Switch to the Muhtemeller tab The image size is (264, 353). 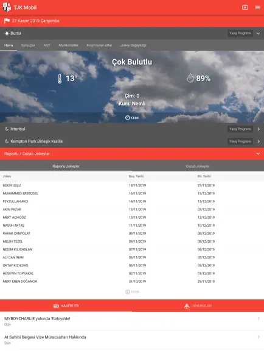(x=68, y=45)
